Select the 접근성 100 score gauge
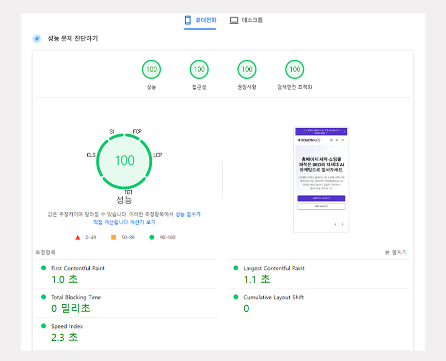Viewport: 446px width, 361px height. coord(199,69)
